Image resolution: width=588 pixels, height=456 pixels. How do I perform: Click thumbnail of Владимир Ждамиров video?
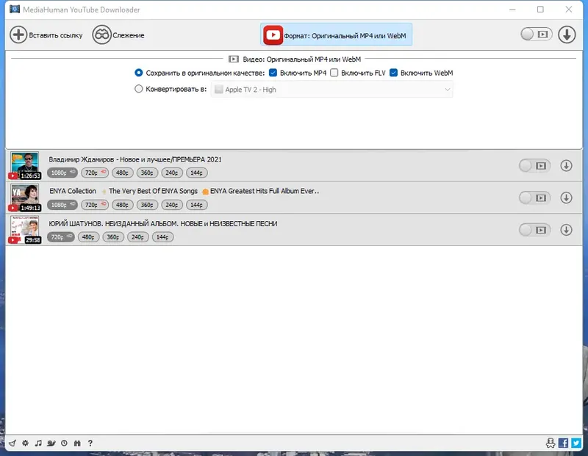(x=25, y=165)
